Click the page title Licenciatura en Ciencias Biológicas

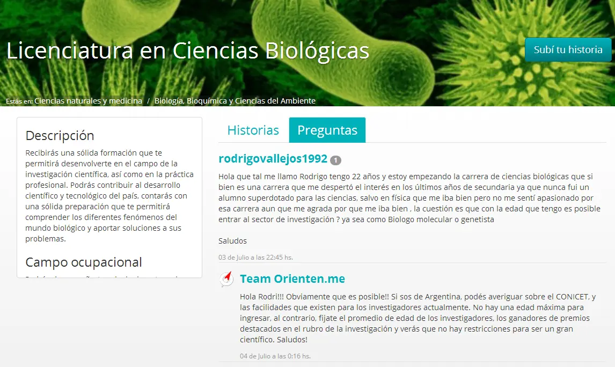pyautogui.click(x=187, y=50)
